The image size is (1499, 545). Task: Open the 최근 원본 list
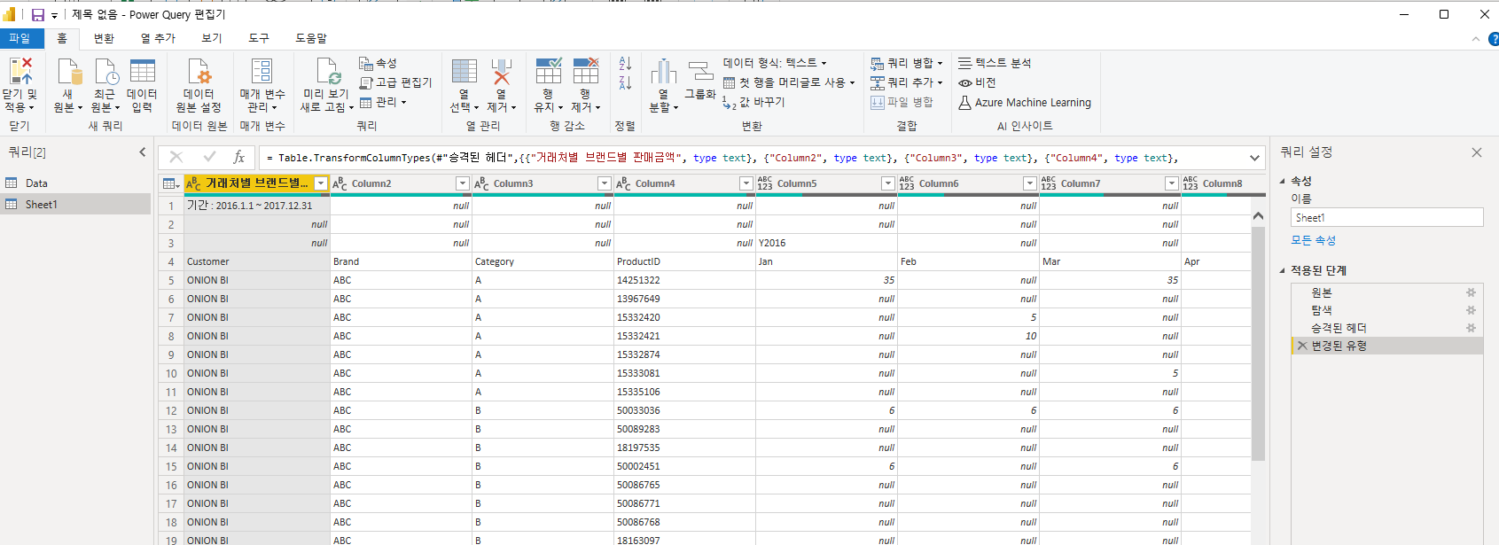[105, 85]
